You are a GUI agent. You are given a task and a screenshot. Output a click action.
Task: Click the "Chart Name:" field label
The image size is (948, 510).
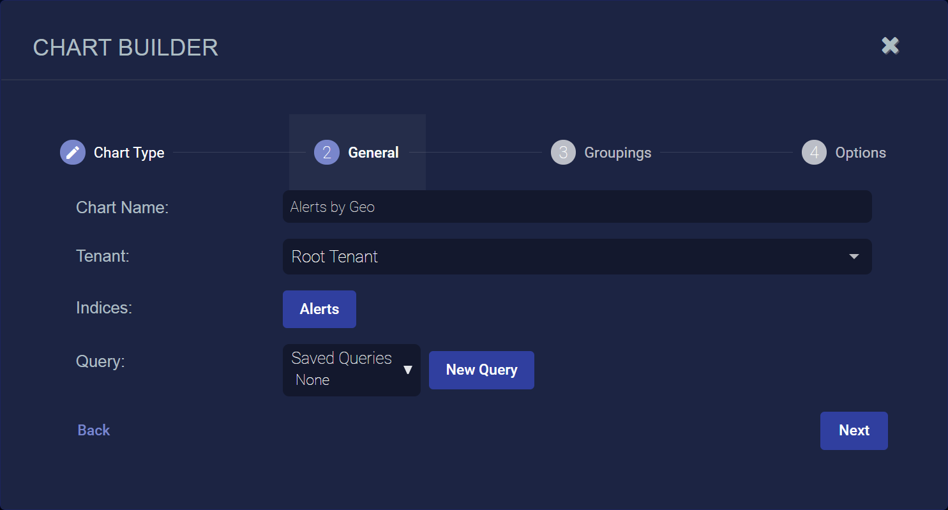point(122,207)
